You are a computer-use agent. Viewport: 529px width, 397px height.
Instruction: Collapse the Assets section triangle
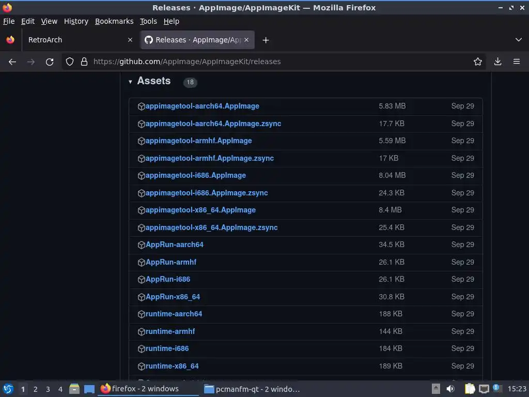130,82
